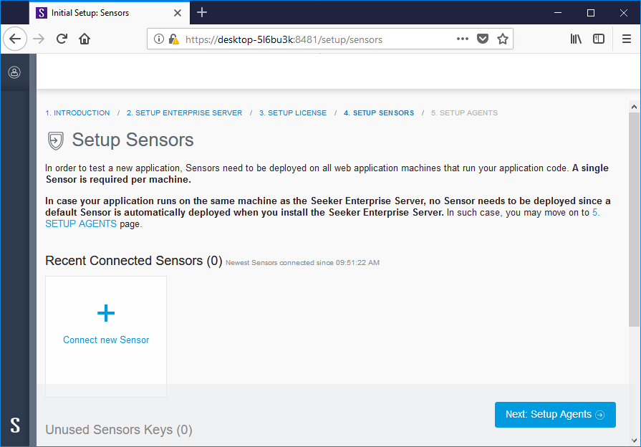Click the sidebar view toggle icon

coord(599,39)
